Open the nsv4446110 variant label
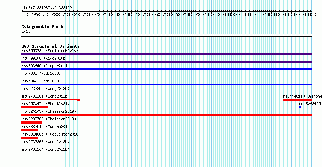 point(302,96)
